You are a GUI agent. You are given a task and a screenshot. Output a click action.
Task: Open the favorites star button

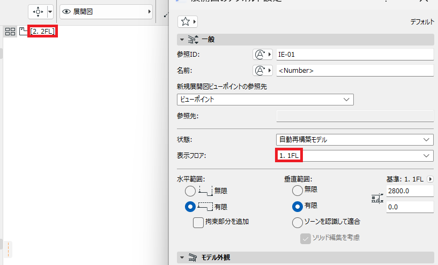[188, 22]
